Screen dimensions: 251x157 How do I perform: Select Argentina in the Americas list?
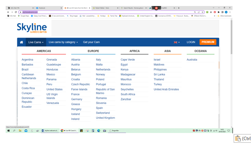click(x=28, y=60)
